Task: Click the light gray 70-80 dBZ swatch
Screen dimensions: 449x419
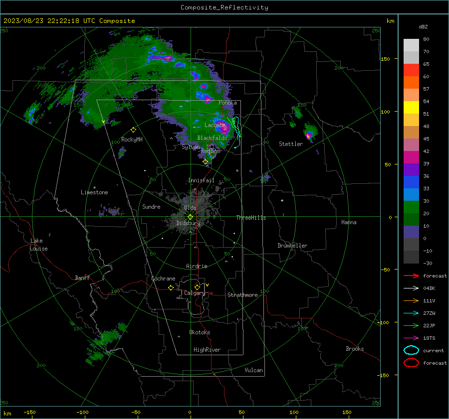Action: [411, 45]
